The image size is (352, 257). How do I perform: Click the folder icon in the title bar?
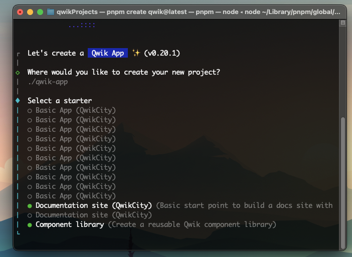pos(51,12)
